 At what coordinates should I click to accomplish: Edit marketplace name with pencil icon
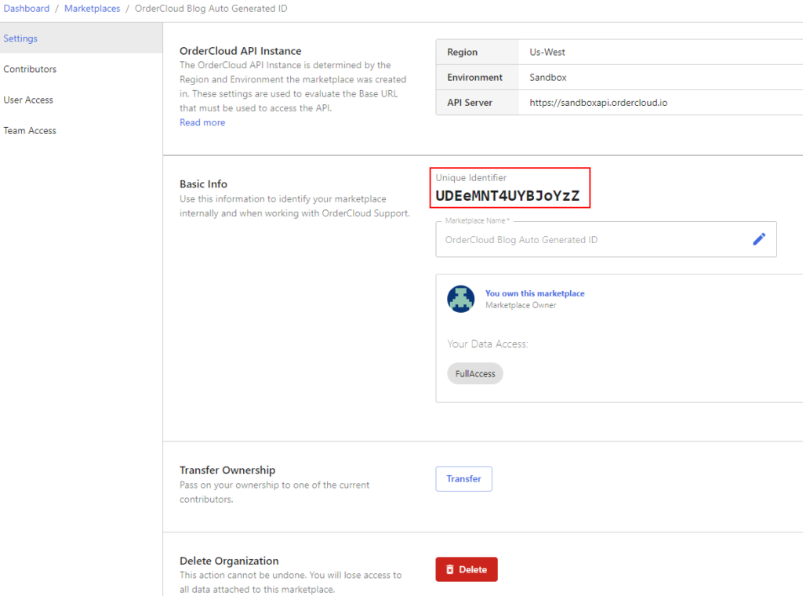(759, 239)
